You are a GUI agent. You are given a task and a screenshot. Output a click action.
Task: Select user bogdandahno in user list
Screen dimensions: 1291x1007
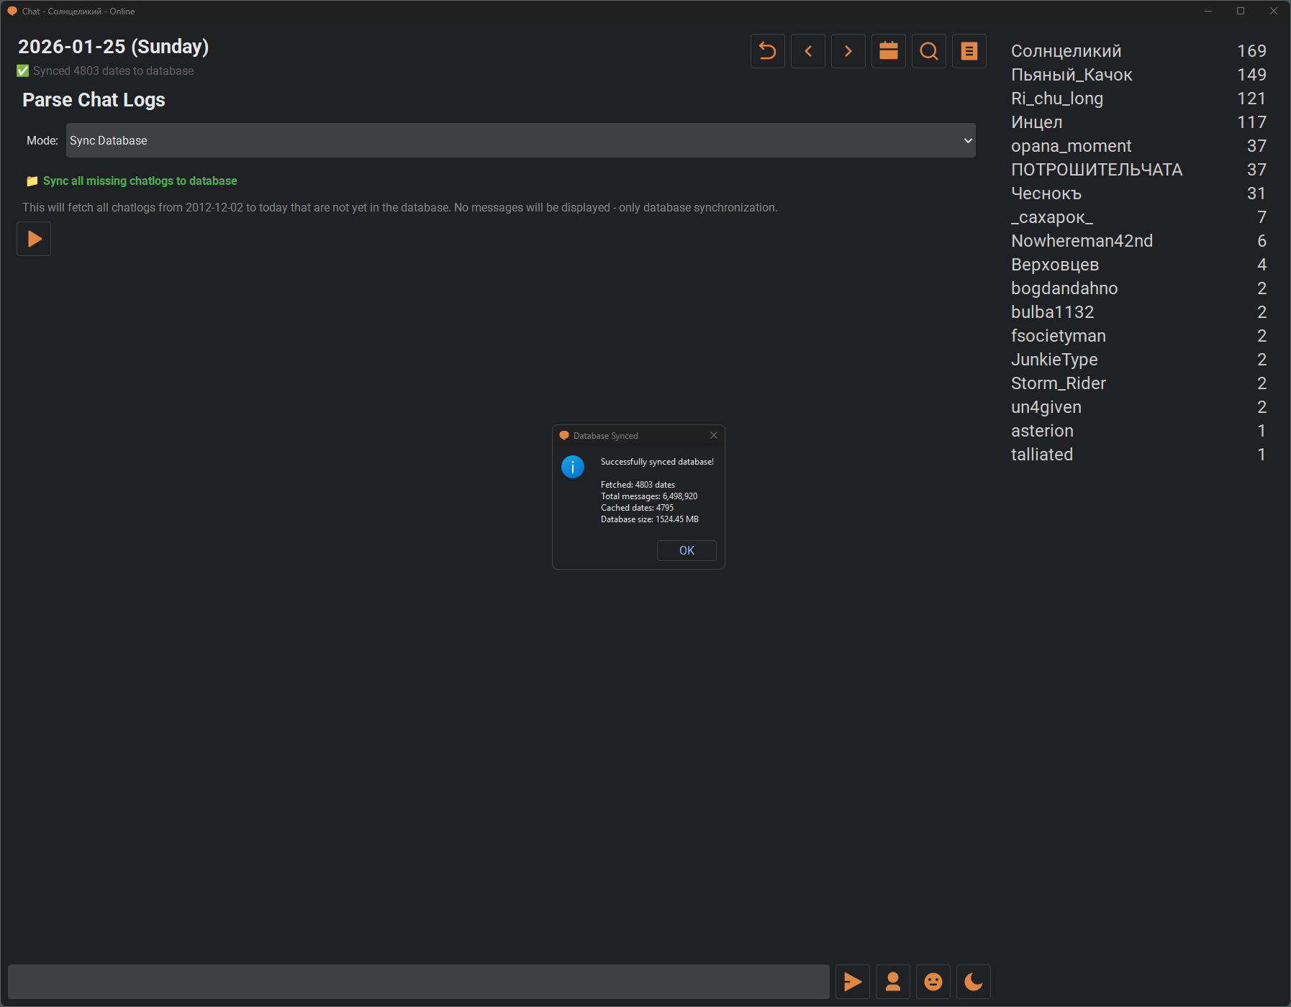pyautogui.click(x=1064, y=288)
